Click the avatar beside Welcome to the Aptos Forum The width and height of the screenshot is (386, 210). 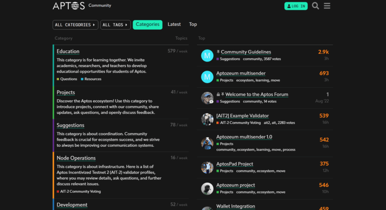207,98
